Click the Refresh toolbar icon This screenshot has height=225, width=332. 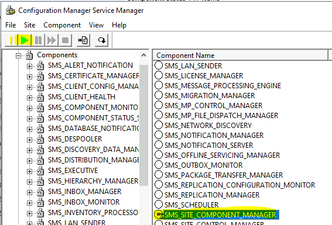click(x=102, y=40)
